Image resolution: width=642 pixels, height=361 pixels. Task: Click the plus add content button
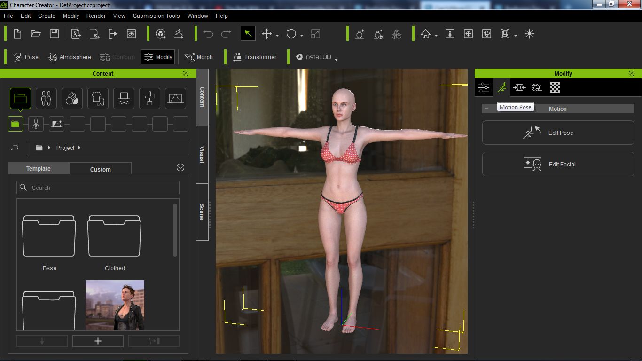98,341
